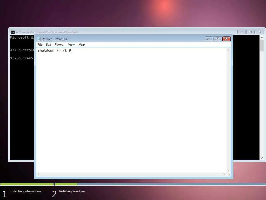Viewport: 266px width, 200px height.
Task: Open the File menu in Notepad
Action: (40, 45)
